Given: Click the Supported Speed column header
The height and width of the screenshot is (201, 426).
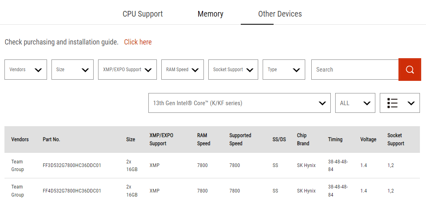Looking at the screenshot, I should (x=240, y=140).
